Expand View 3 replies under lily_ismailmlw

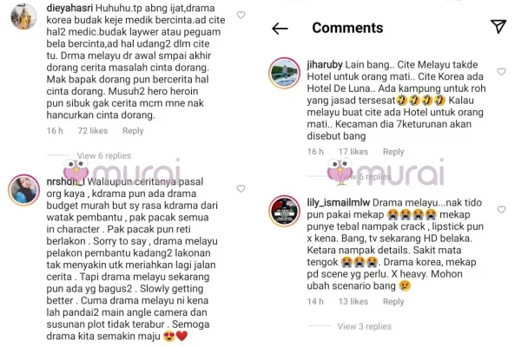click(365, 326)
